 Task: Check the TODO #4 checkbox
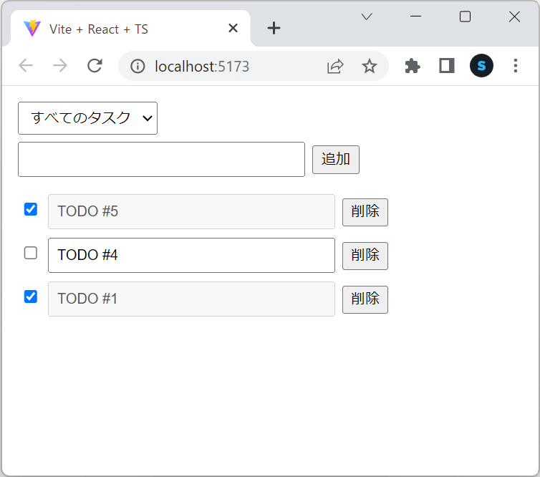[x=31, y=253]
